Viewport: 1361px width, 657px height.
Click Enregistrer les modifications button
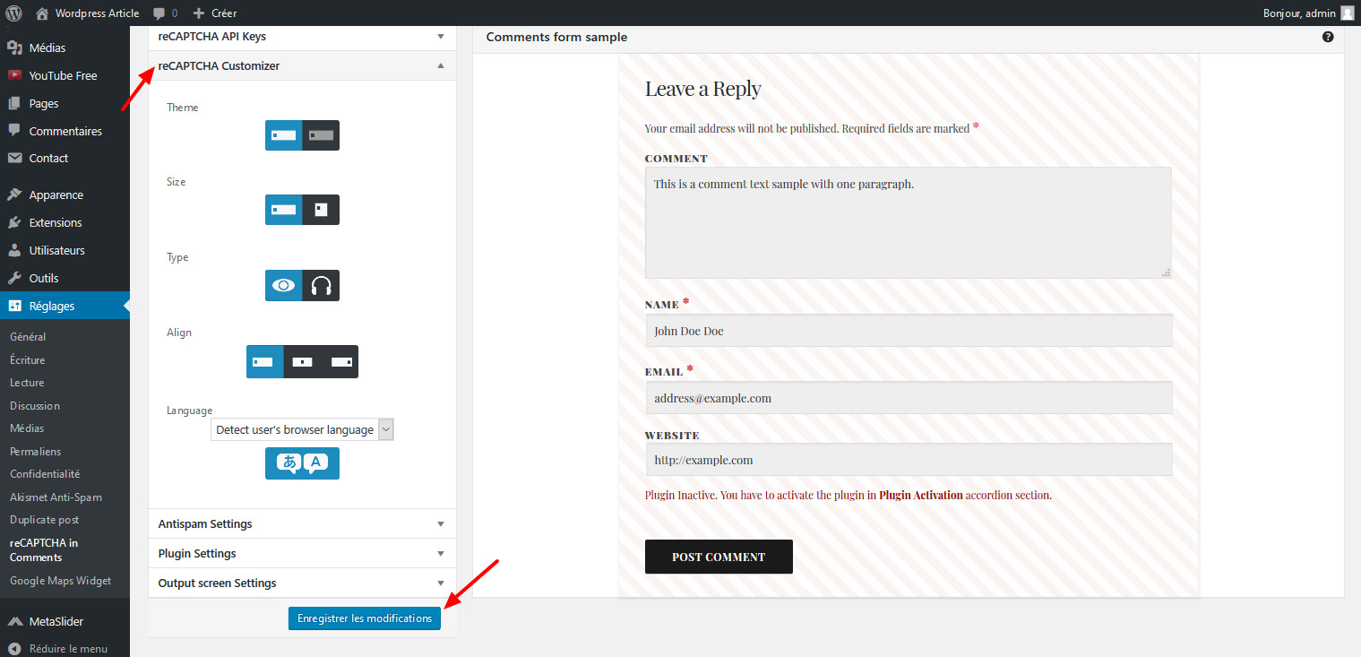pos(365,618)
